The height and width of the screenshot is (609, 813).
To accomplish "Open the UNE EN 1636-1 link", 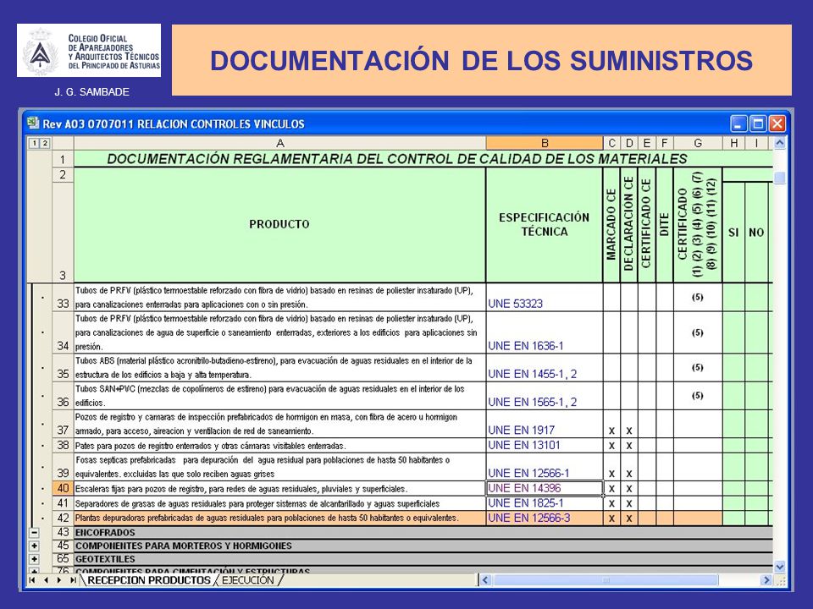I will (x=526, y=346).
